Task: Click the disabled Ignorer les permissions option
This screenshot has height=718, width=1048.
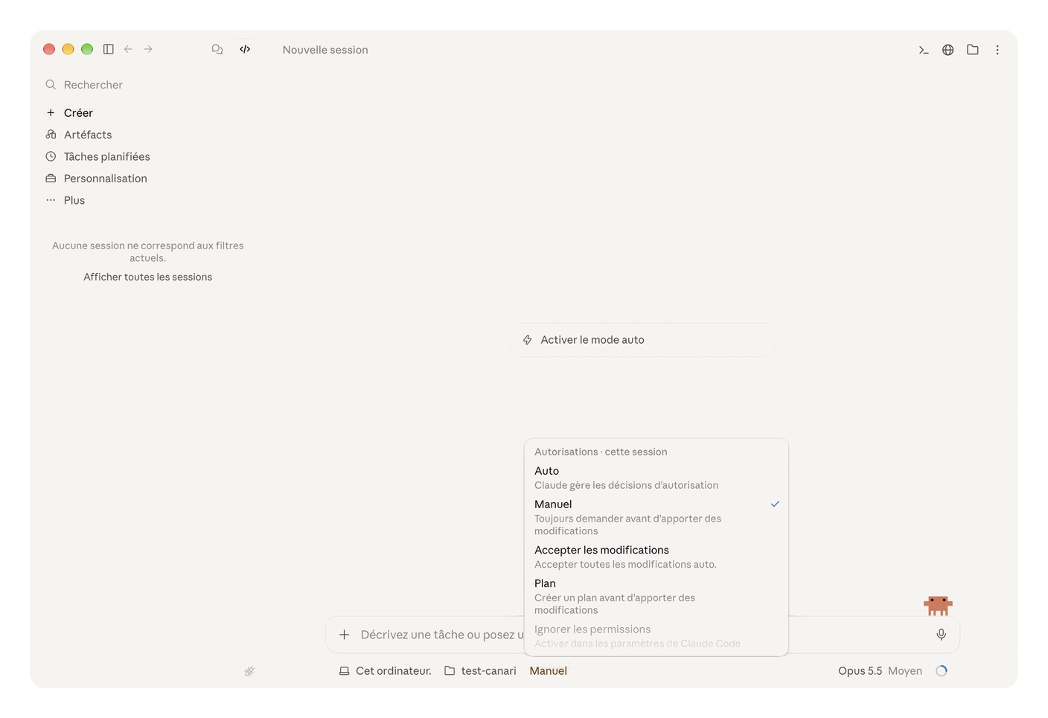Action: coord(656,636)
